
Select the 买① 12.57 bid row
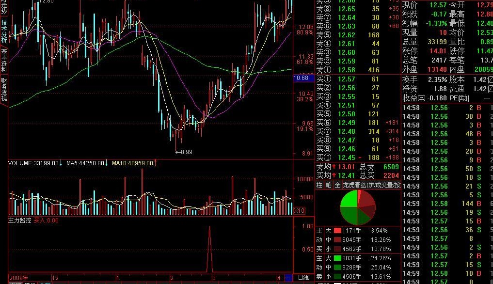[x=358, y=79]
